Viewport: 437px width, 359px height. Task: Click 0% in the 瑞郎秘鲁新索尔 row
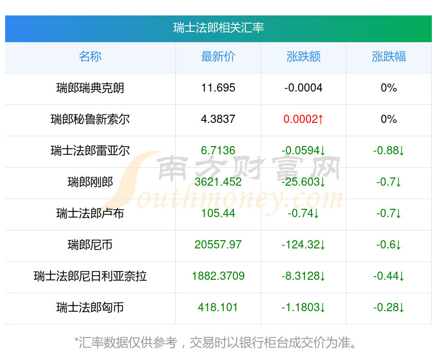pyautogui.click(x=389, y=119)
